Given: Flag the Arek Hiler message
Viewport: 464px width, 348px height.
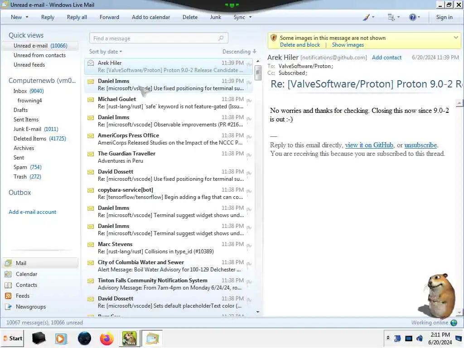Looking at the screenshot, I should (249, 64).
